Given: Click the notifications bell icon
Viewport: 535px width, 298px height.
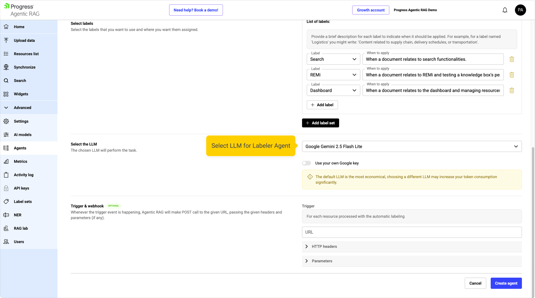Looking at the screenshot, I should (x=505, y=10).
